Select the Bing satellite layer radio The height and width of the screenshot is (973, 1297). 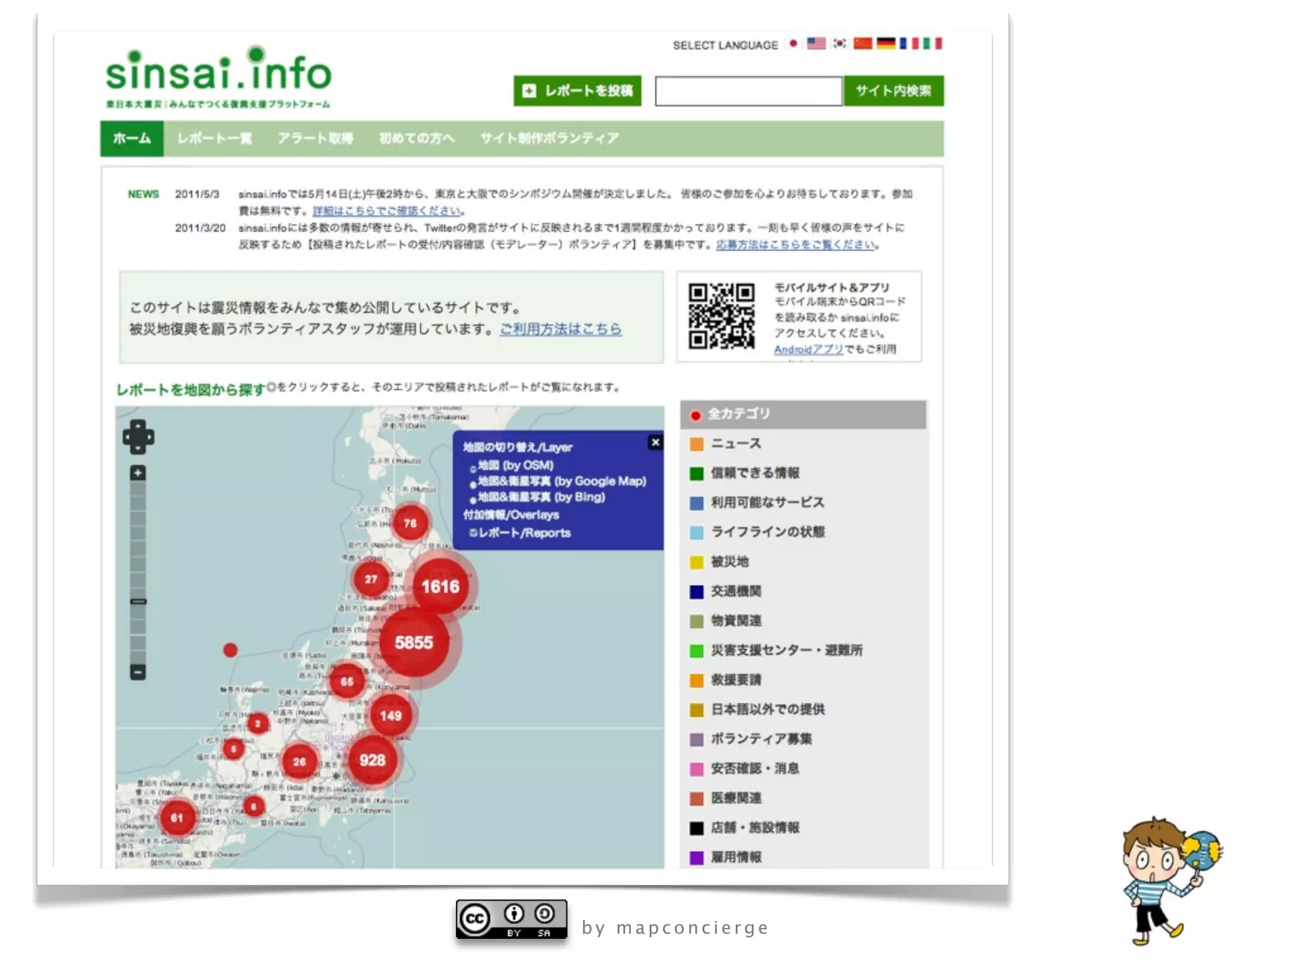(473, 500)
